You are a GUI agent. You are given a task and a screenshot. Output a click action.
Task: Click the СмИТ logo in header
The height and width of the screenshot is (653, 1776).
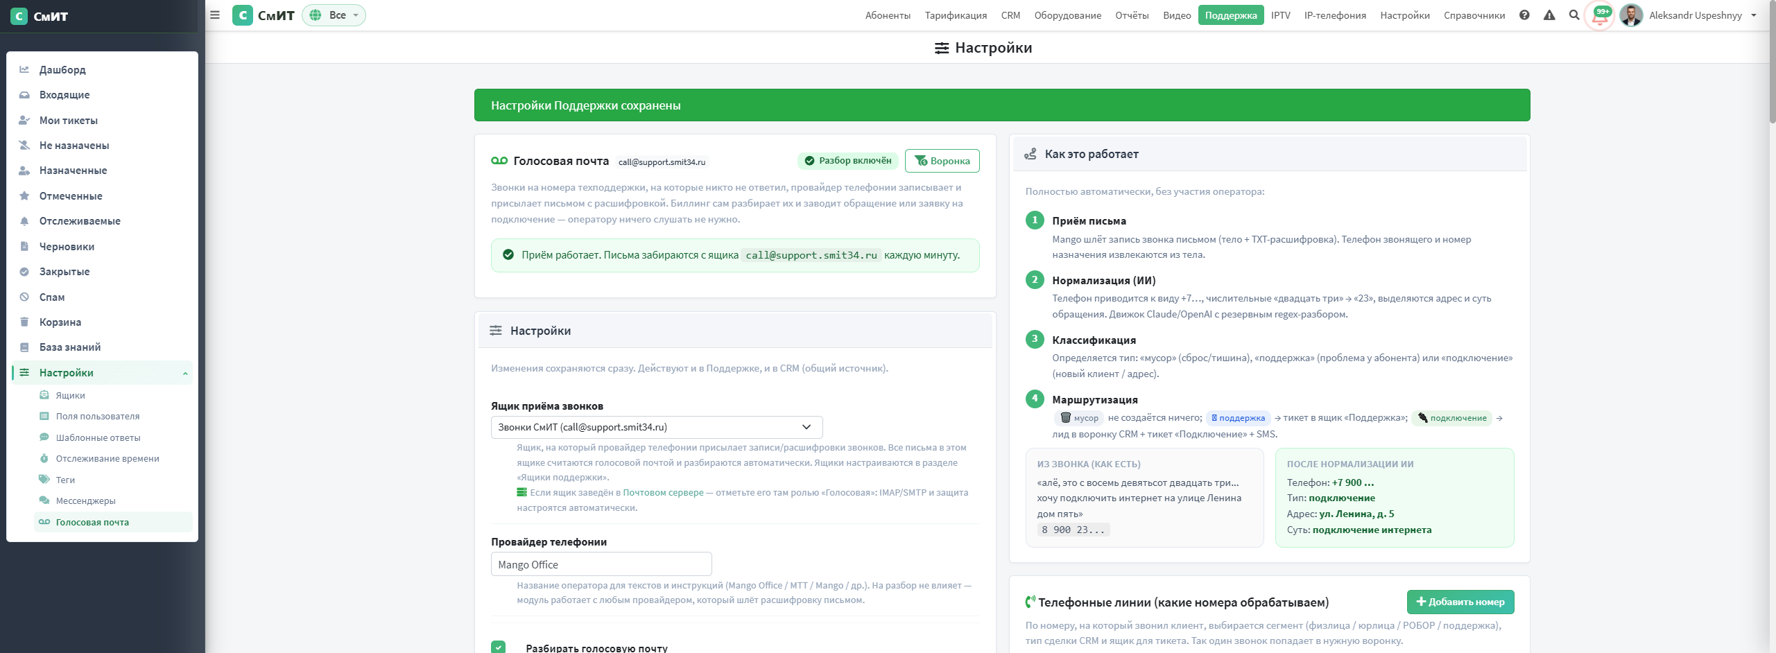(x=264, y=15)
